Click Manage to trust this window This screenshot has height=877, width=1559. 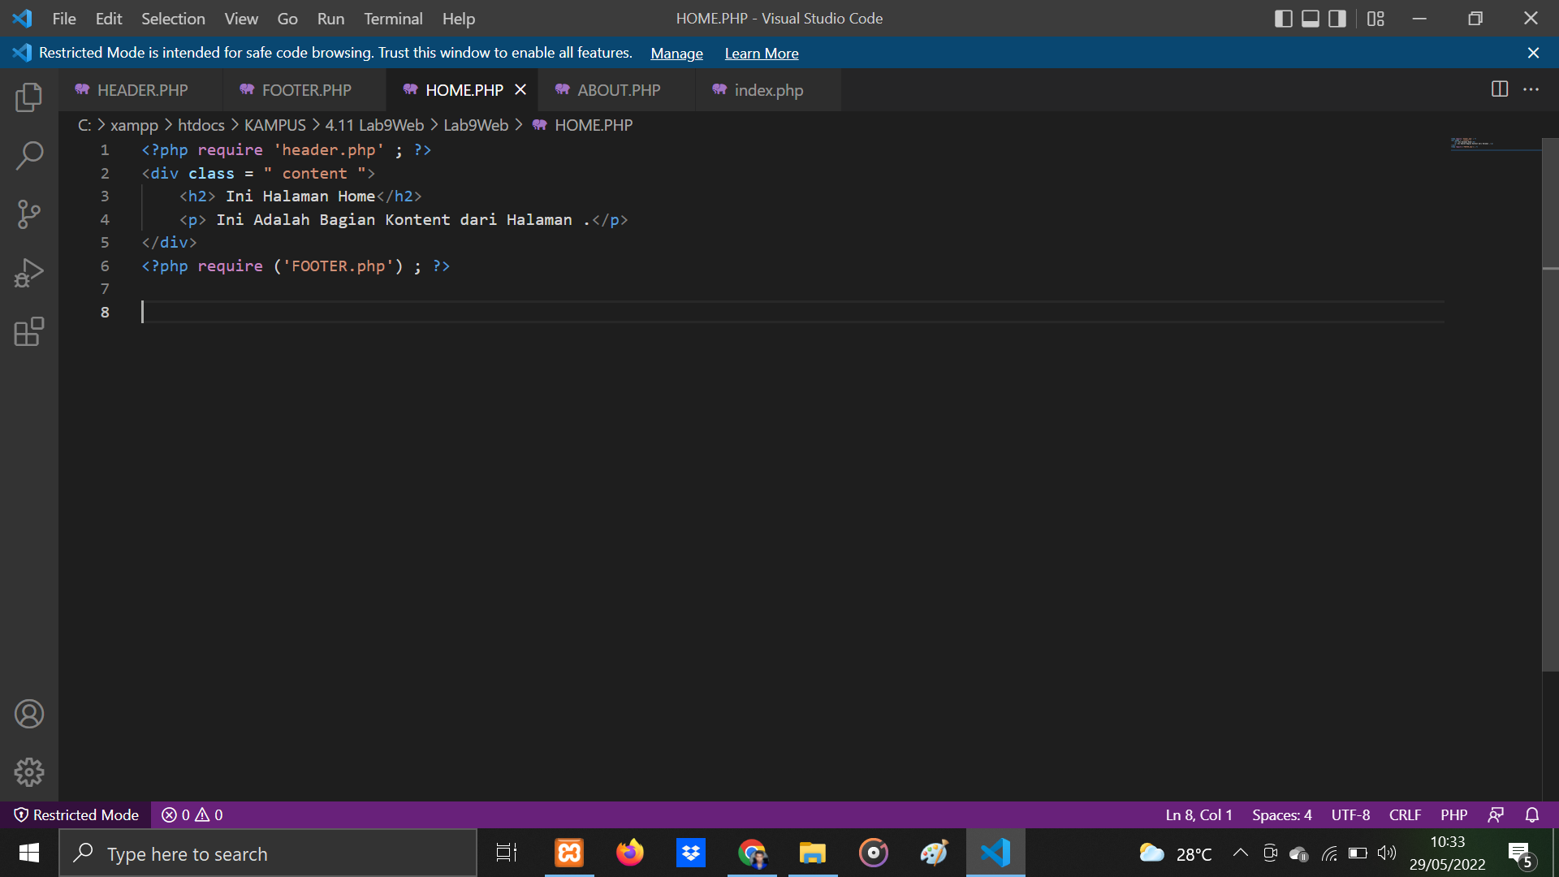pos(676,53)
